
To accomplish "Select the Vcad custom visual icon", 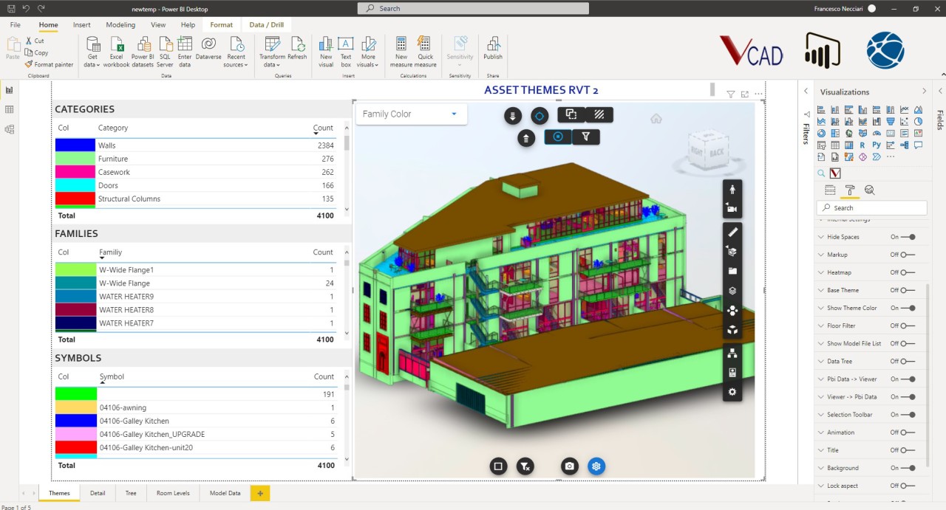I will [x=835, y=173].
